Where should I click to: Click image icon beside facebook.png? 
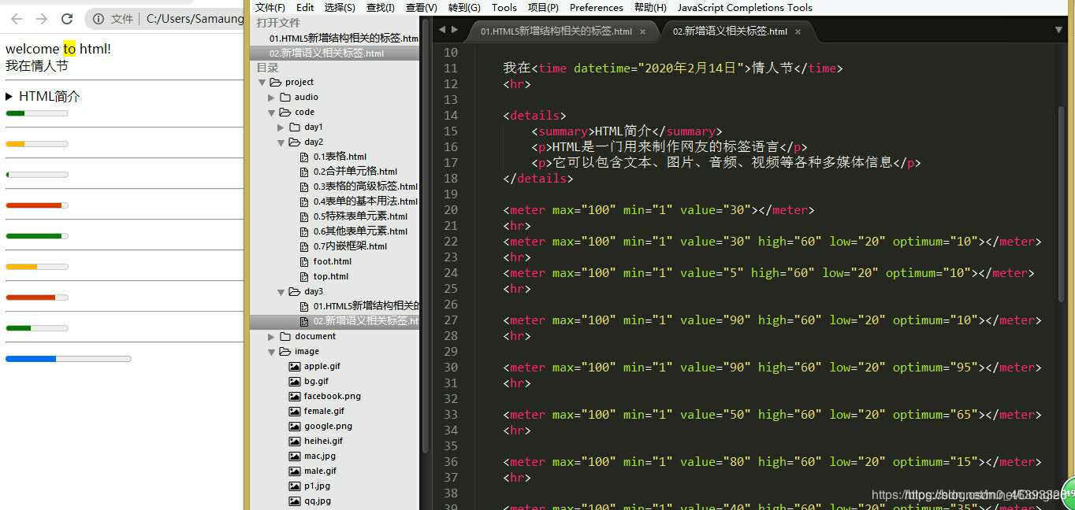[x=295, y=397]
